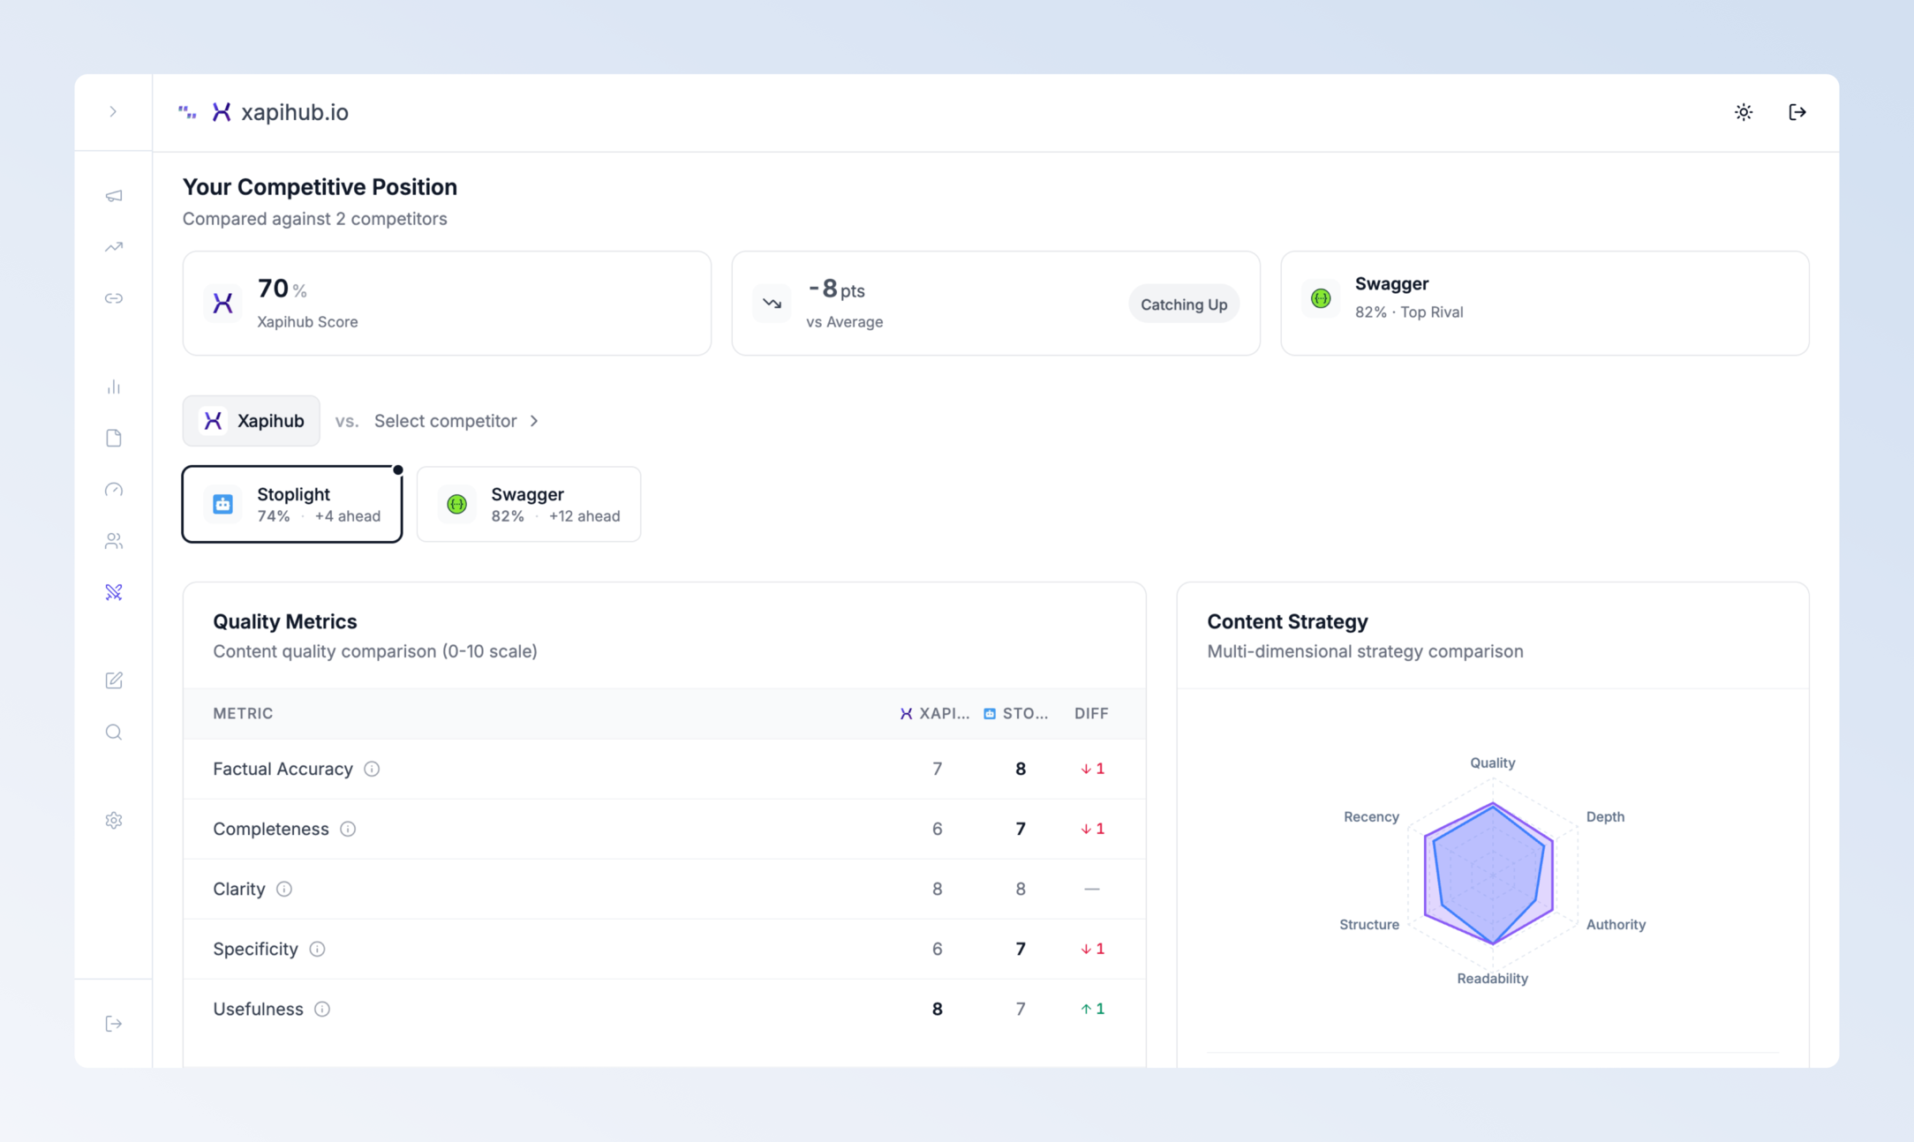Click the search magnifier sidebar icon

tap(114, 733)
